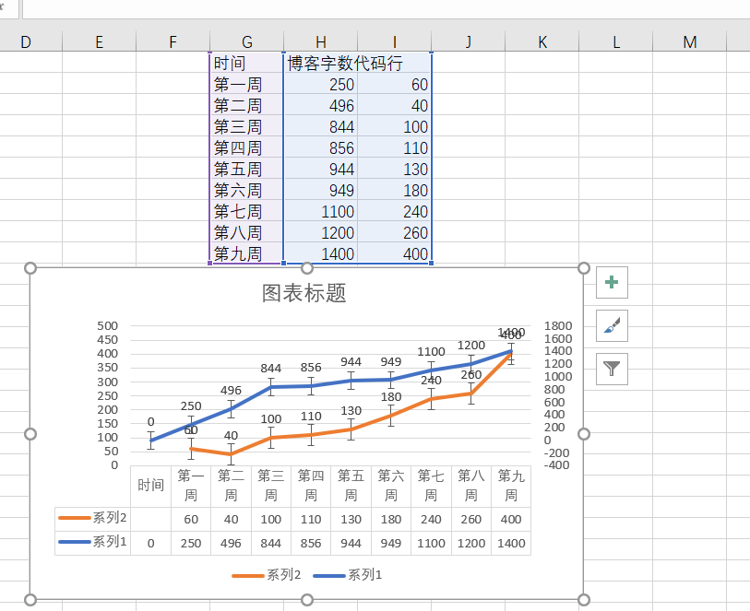Select spreadsheet cell with value 949
Image resolution: width=750 pixels, height=611 pixels.
pyautogui.click(x=320, y=190)
